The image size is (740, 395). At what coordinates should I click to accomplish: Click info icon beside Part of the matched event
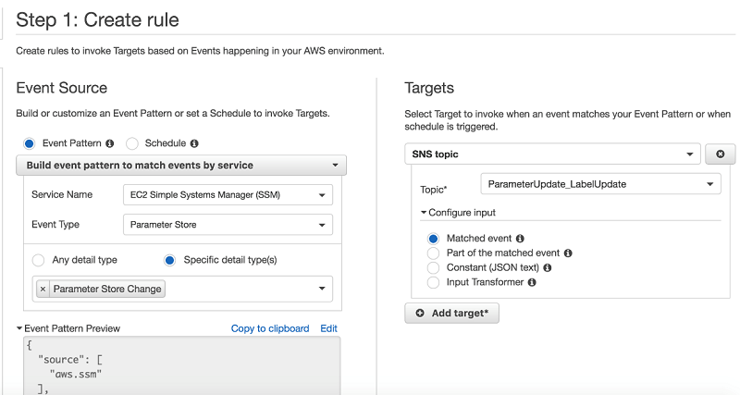click(568, 253)
